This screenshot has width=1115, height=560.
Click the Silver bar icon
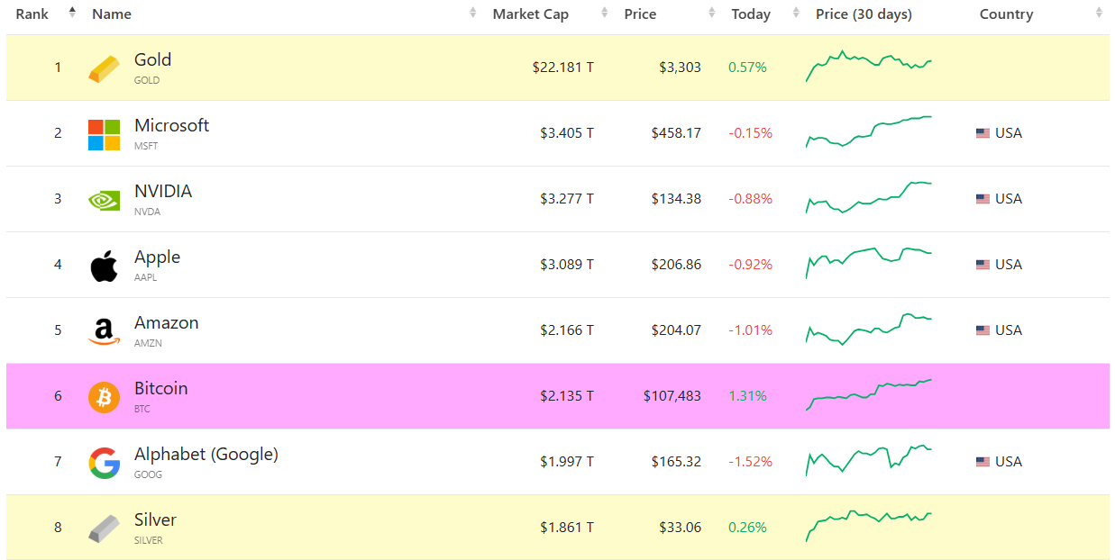click(x=104, y=528)
